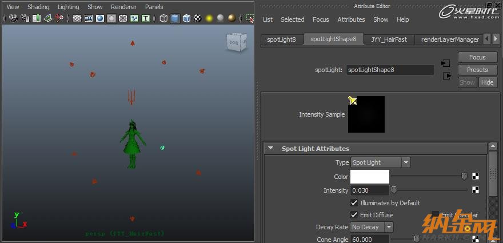This screenshot has width=503, height=243.
Task: Switch to the renderLayerManager tab
Action: (x=450, y=39)
